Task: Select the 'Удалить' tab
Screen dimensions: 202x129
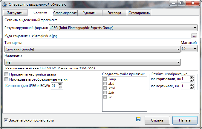Action: coord(90,13)
